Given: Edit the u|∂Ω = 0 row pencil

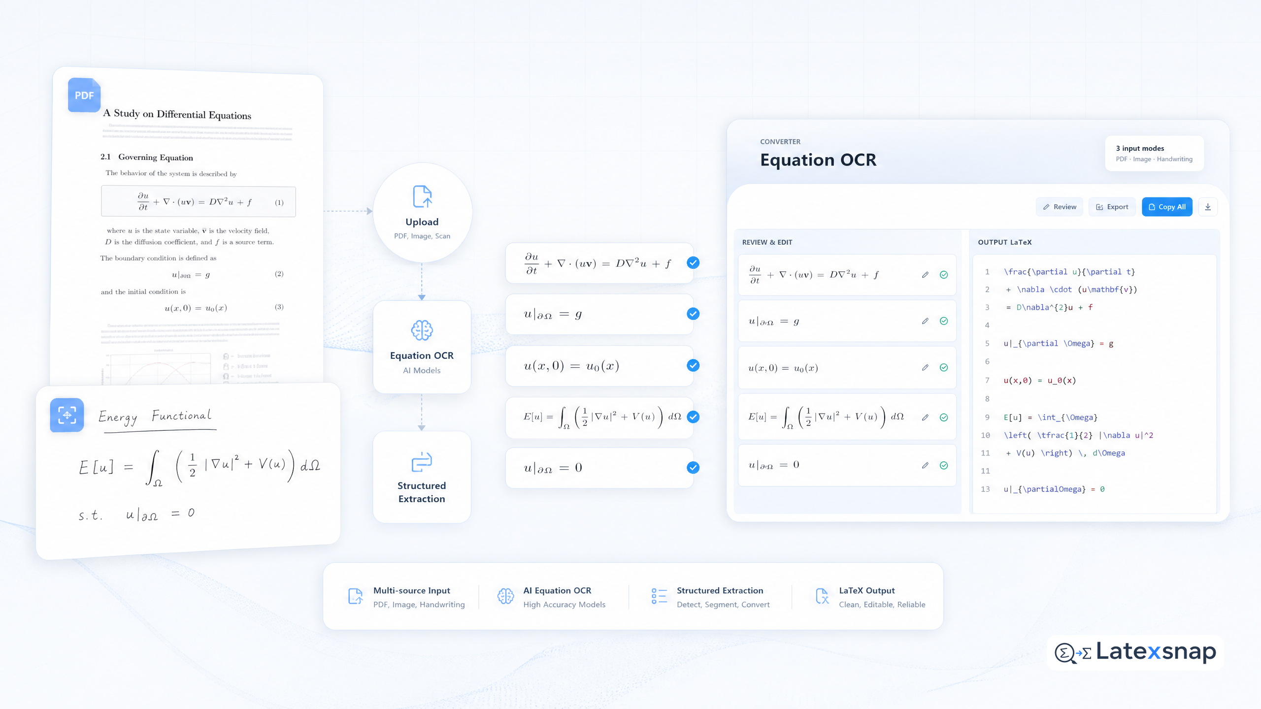Looking at the screenshot, I should 925,465.
